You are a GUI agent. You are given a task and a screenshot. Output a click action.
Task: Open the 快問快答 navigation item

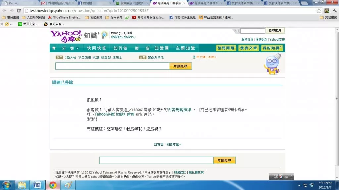tap(97, 48)
